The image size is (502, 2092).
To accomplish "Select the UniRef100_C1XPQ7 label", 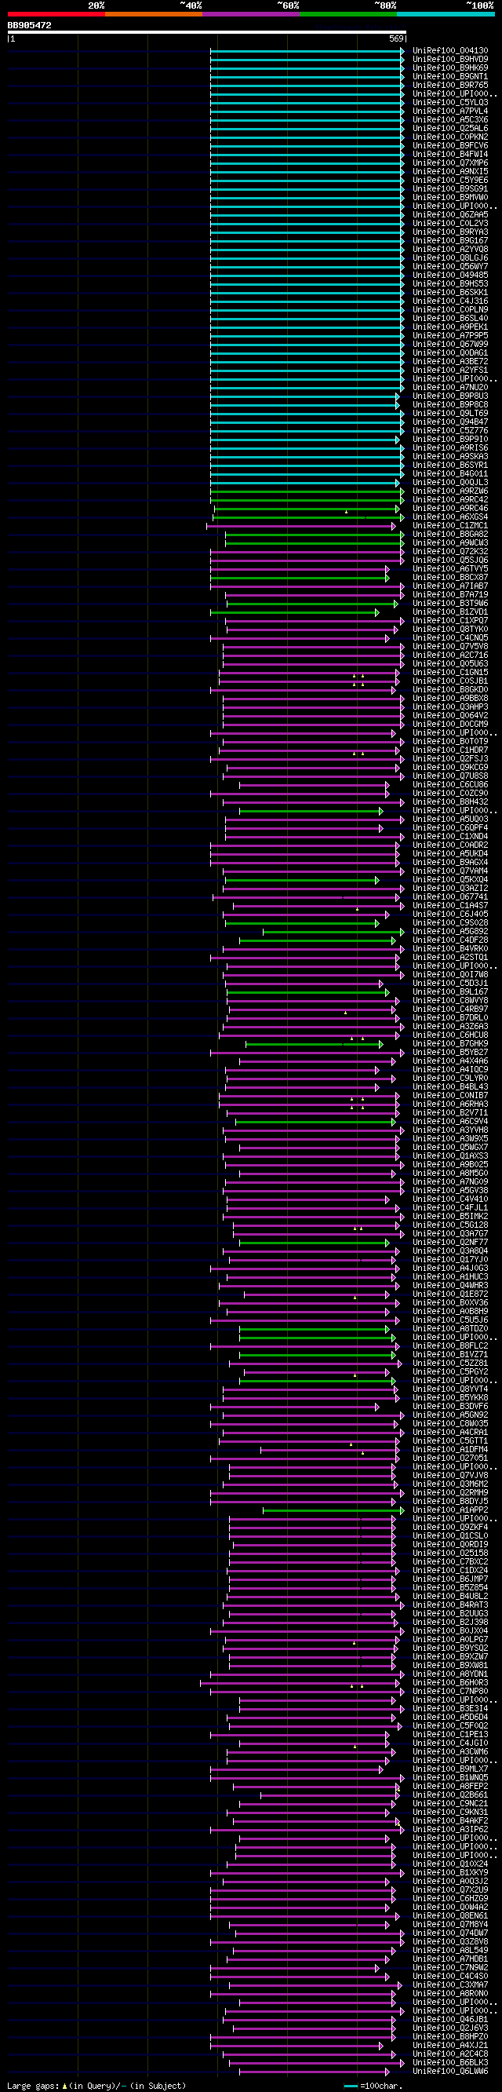I will coord(450,620).
